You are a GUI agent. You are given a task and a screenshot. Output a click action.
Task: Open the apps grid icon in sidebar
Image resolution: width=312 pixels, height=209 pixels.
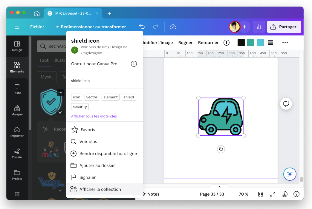click(17, 194)
